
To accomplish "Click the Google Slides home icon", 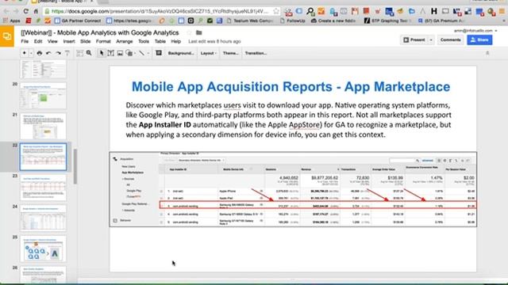I will (x=7, y=36).
